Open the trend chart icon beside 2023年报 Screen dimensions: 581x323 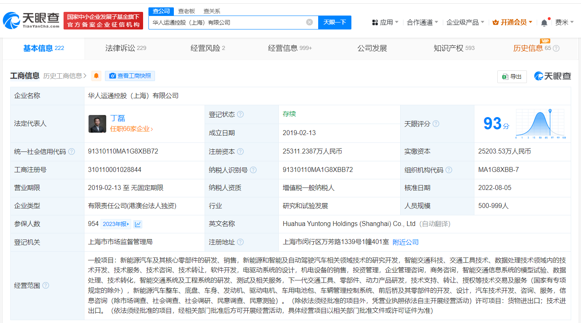[138, 224]
